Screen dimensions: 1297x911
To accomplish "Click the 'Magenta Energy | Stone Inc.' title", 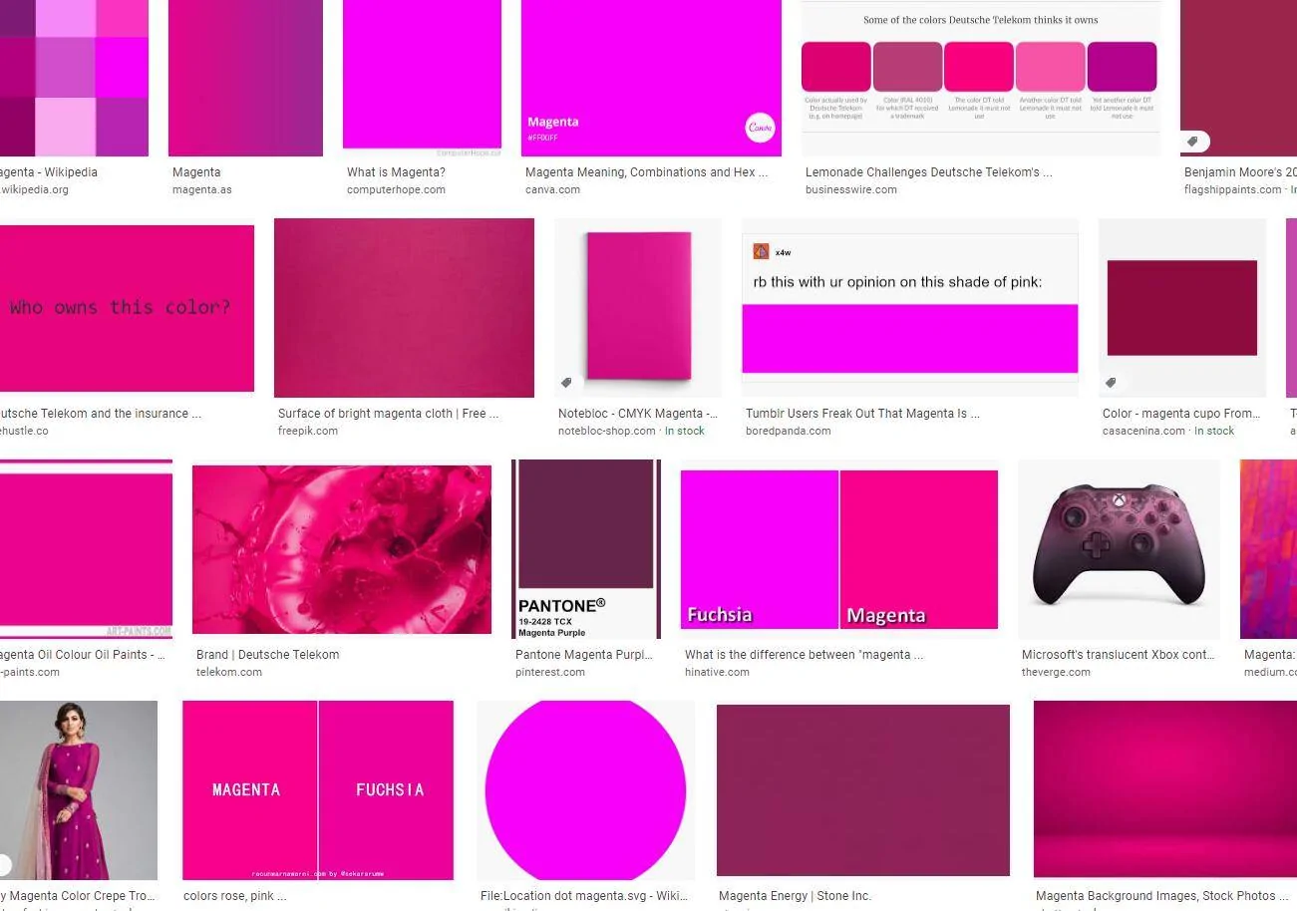I will 796,896.
